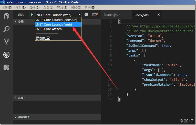Click "isShellCommand" key in editor

click(142, 46)
